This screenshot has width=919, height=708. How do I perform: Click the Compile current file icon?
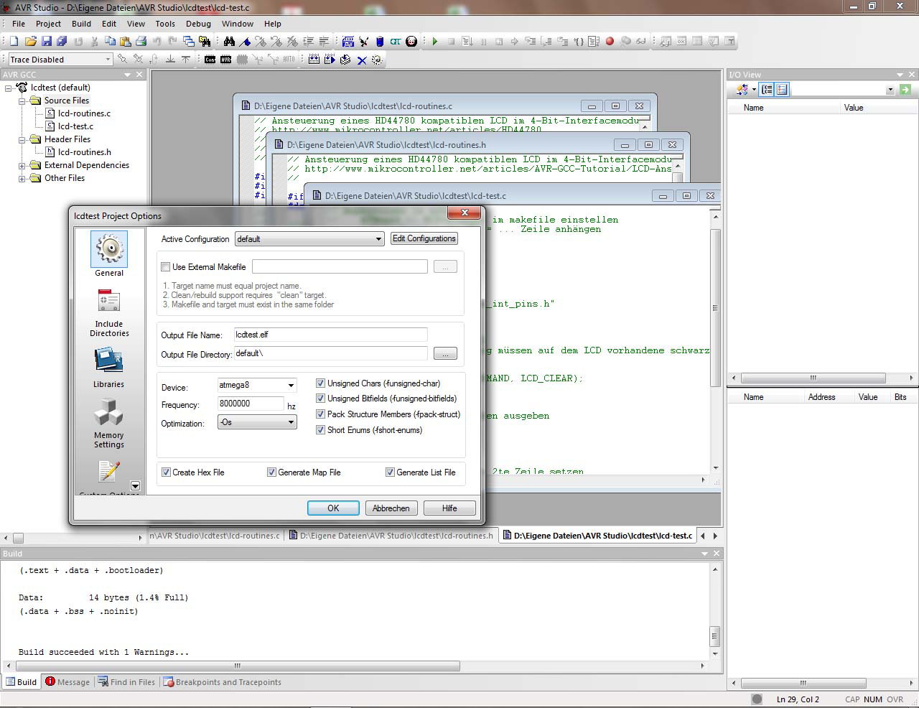point(345,60)
